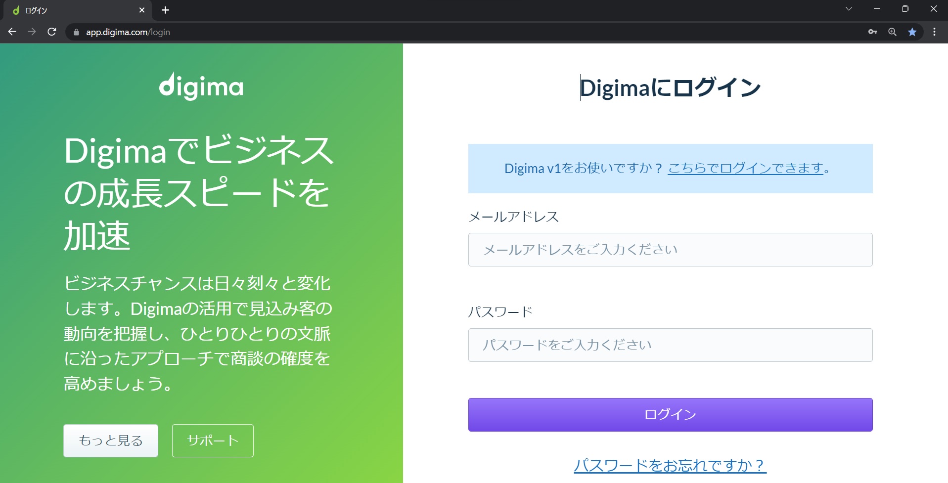948x483 pixels.
Task: Click the もっと見る button
Action: (x=111, y=440)
